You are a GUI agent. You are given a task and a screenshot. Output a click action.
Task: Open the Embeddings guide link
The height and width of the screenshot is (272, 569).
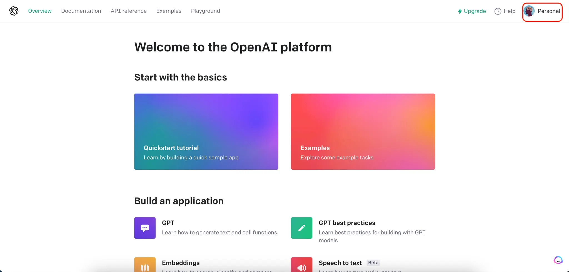181,263
